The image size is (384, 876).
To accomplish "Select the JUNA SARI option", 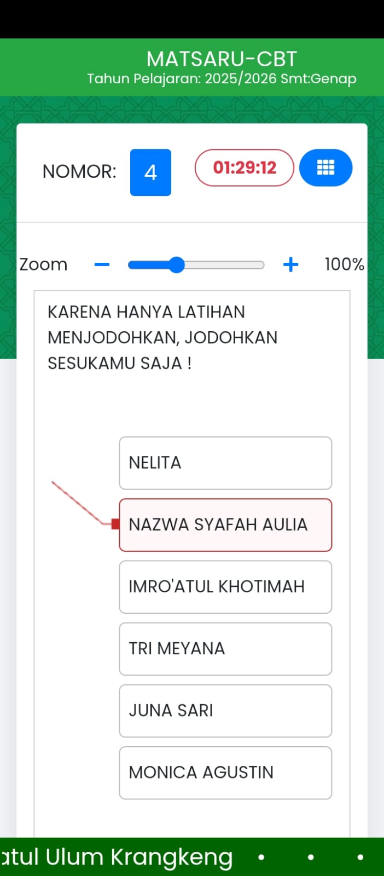I will pos(225,710).
